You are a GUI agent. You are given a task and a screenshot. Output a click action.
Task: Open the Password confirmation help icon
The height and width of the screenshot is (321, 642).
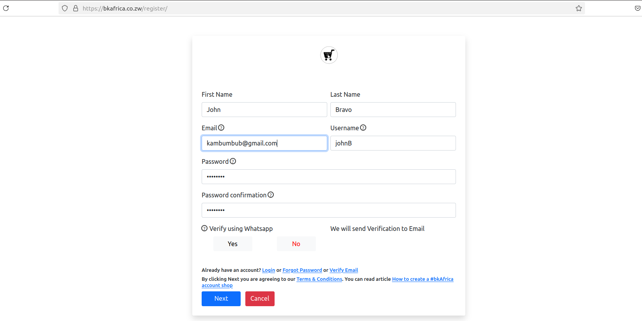pos(271,195)
